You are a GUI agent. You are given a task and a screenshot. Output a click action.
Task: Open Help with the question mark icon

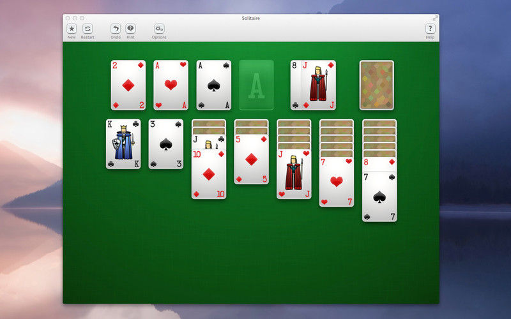(430, 29)
